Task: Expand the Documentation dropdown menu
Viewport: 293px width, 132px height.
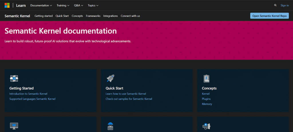Action: point(41,5)
